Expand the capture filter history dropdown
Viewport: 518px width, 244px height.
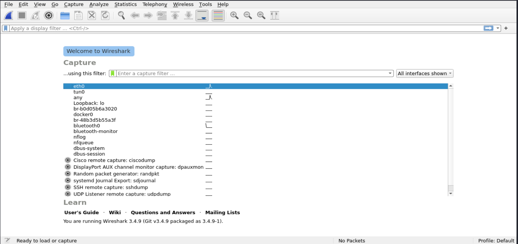(x=390, y=73)
